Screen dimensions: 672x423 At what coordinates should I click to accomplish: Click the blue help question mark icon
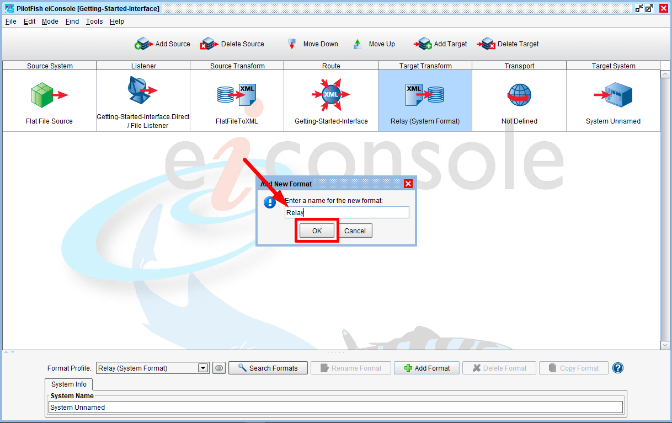tap(618, 368)
